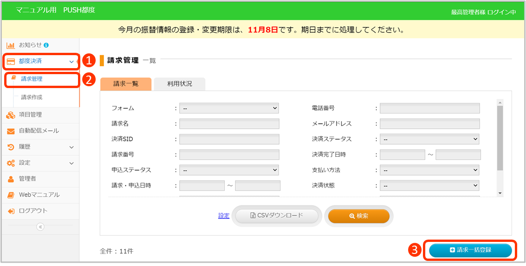Switch to the 利用状況 tab
The image size is (526, 266).
point(179,84)
